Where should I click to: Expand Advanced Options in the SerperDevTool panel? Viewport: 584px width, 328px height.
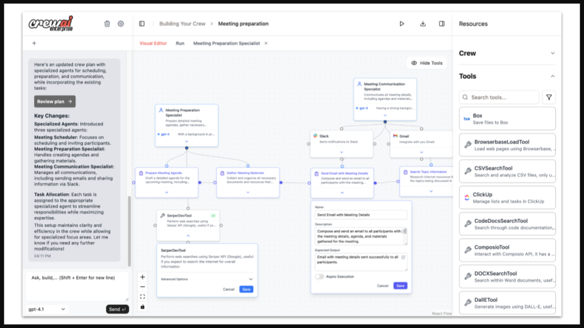(251, 279)
